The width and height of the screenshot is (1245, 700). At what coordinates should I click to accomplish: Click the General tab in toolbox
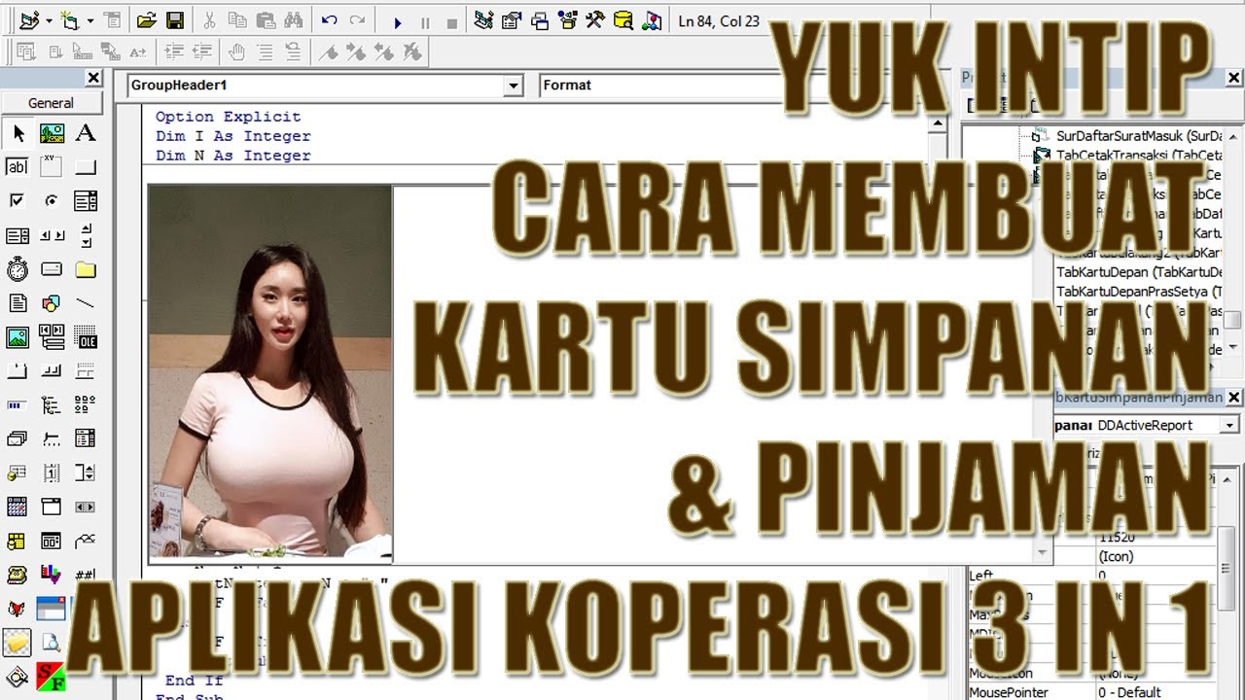click(51, 103)
